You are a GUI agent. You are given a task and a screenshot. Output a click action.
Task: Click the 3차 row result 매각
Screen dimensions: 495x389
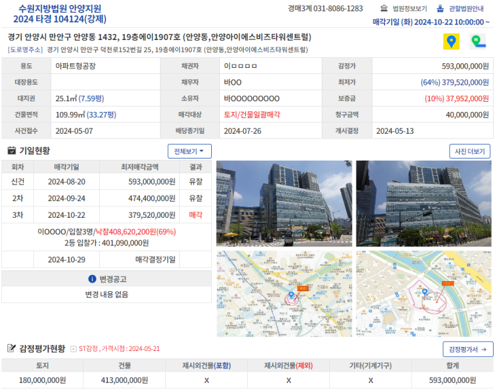click(196, 215)
